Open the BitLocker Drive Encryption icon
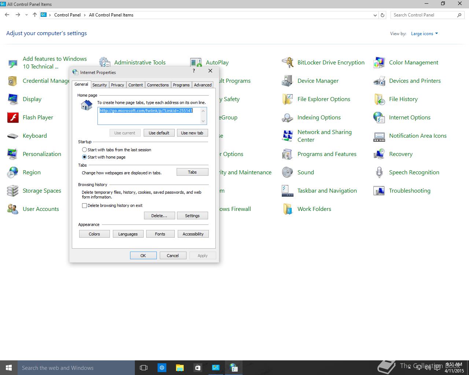 288,63
